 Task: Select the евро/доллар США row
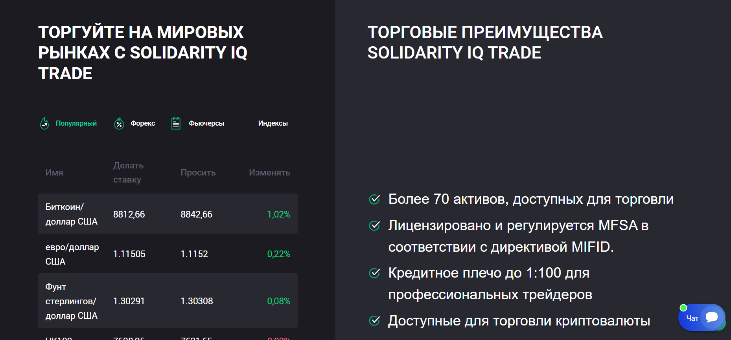167,254
